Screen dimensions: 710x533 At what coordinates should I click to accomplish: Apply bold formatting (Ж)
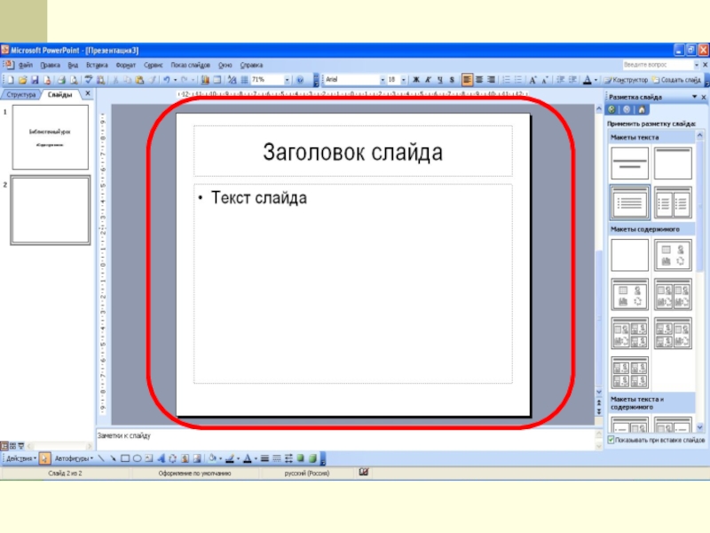coord(415,80)
